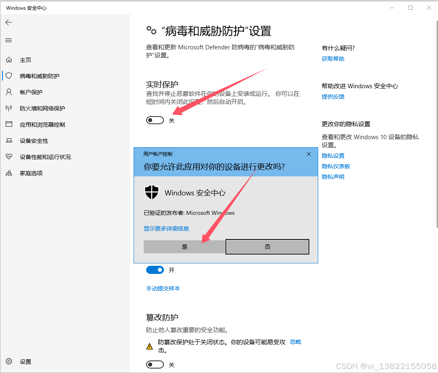Click the family icon for 家庭选项
The height and width of the screenshot is (373, 438).
click(x=9, y=173)
